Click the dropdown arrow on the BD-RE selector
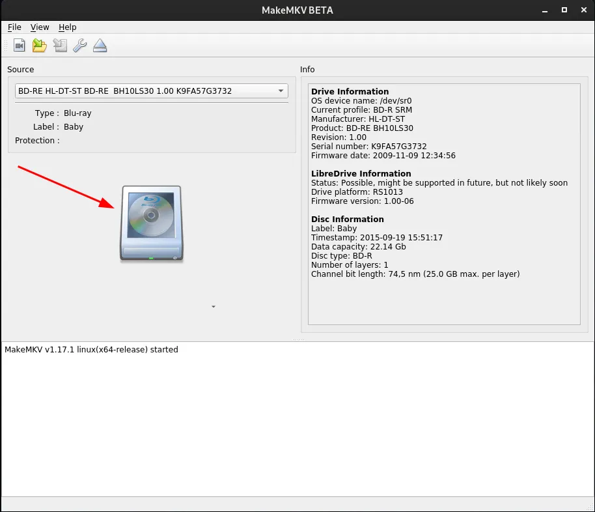Screen dimensions: 595x512 pyautogui.click(x=281, y=91)
